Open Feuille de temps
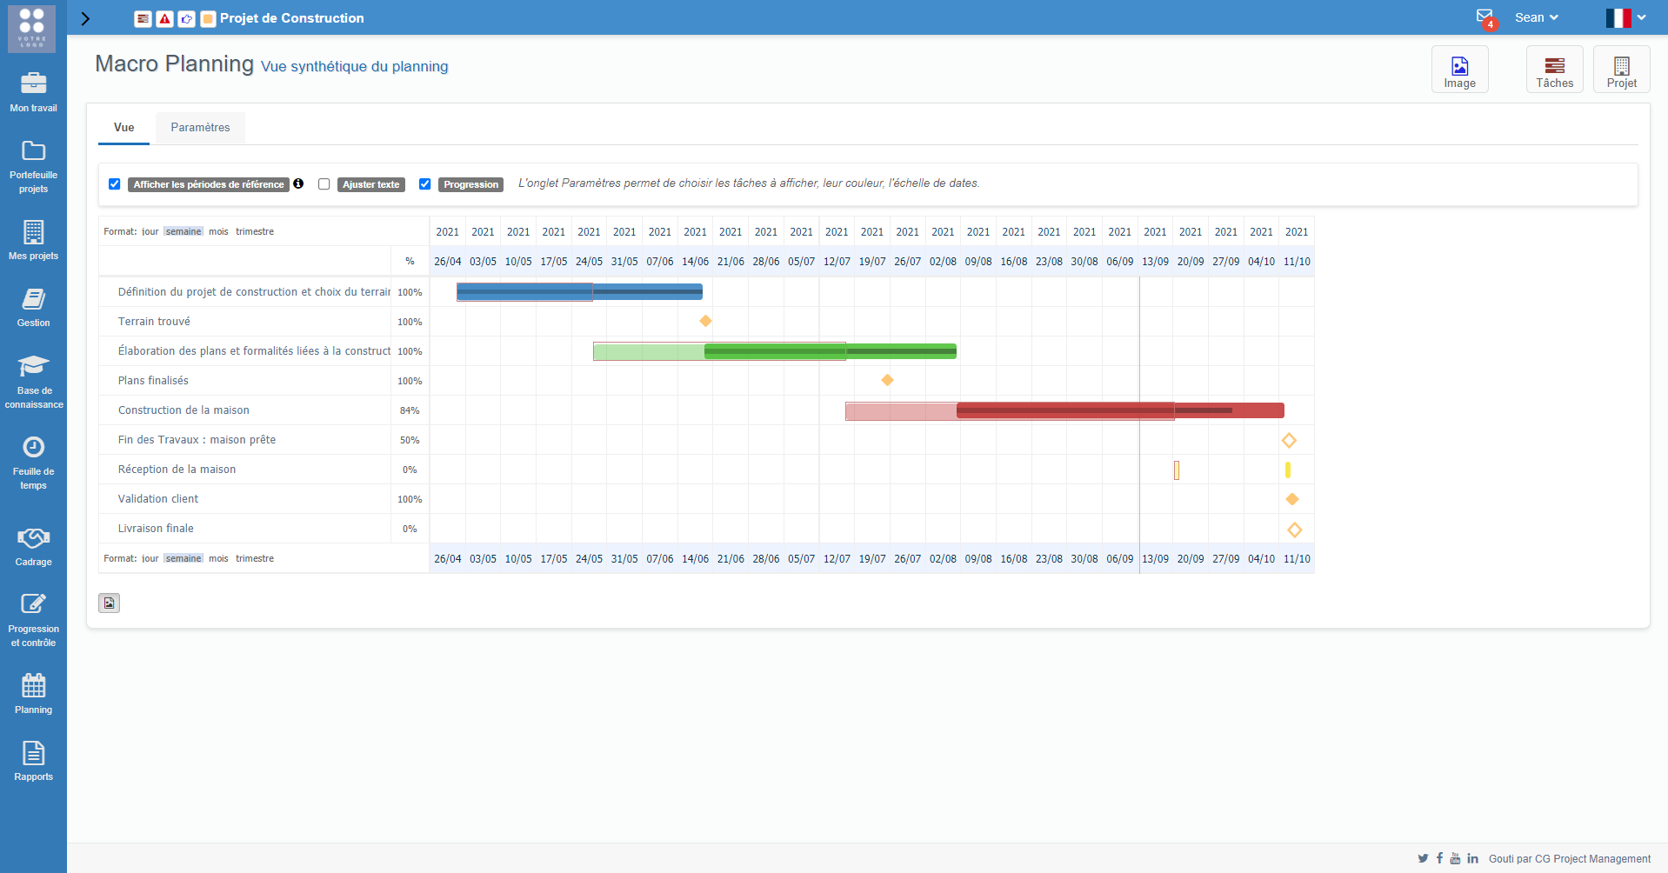The width and height of the screenshot is (1668, 873). tap(33, 463)
